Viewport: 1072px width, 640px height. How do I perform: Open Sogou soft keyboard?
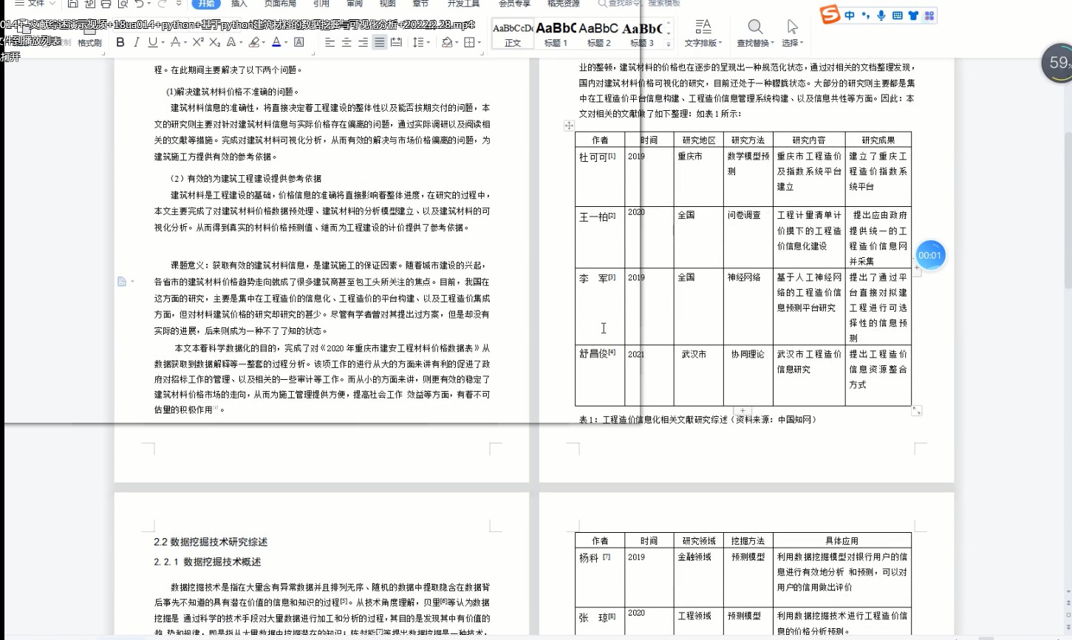click(898, 15)
